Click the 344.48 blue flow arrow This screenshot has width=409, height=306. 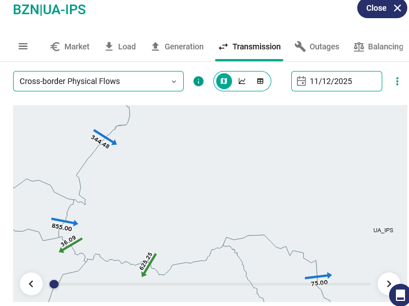(105, 137)
